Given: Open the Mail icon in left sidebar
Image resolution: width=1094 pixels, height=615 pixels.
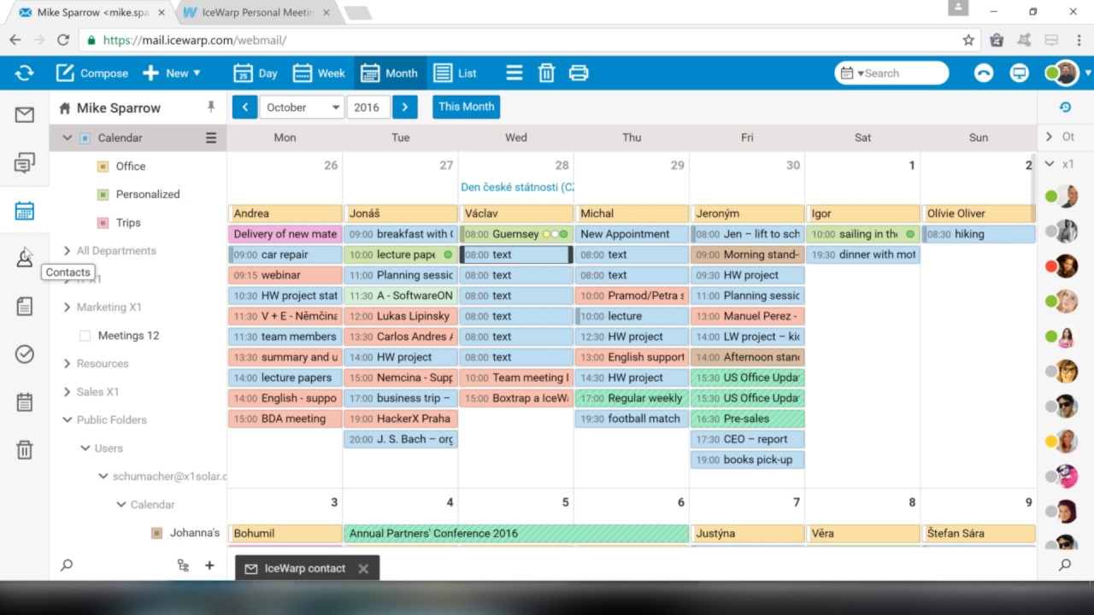Looking at the screenshot, I should point(24,115).
